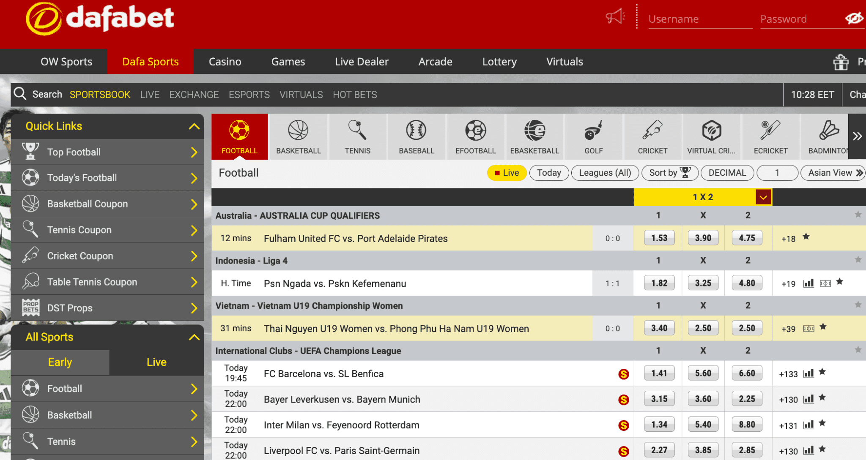Open statistics icon for Inter Milan match
Viewport: 866px width, 460px height.
point(808,425)
